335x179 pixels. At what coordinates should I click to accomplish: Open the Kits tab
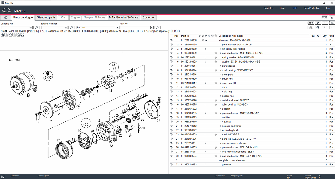(63, 17)
